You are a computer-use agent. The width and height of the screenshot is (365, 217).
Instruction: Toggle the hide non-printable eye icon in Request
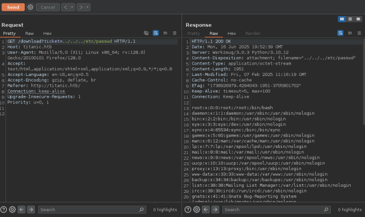[x=146, y=33]
